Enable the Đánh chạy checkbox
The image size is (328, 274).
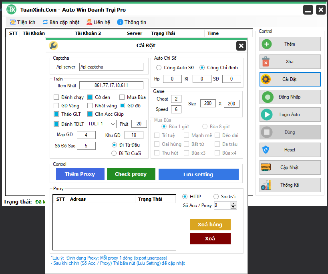[56, 97]
